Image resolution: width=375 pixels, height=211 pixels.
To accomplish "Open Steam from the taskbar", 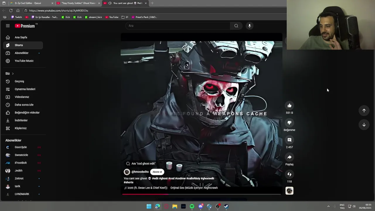I will click(x=226, y=206).
